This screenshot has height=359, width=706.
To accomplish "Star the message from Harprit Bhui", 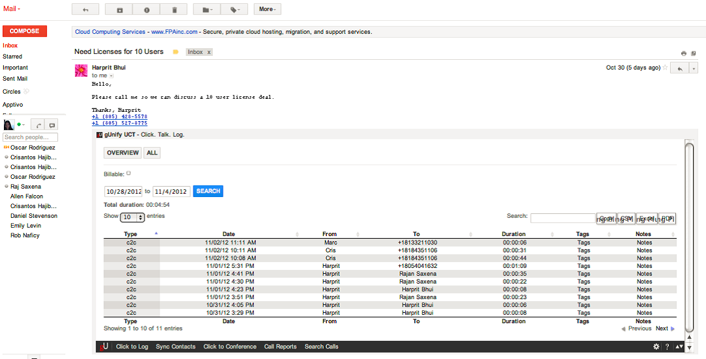I will [x=665, y=68].
